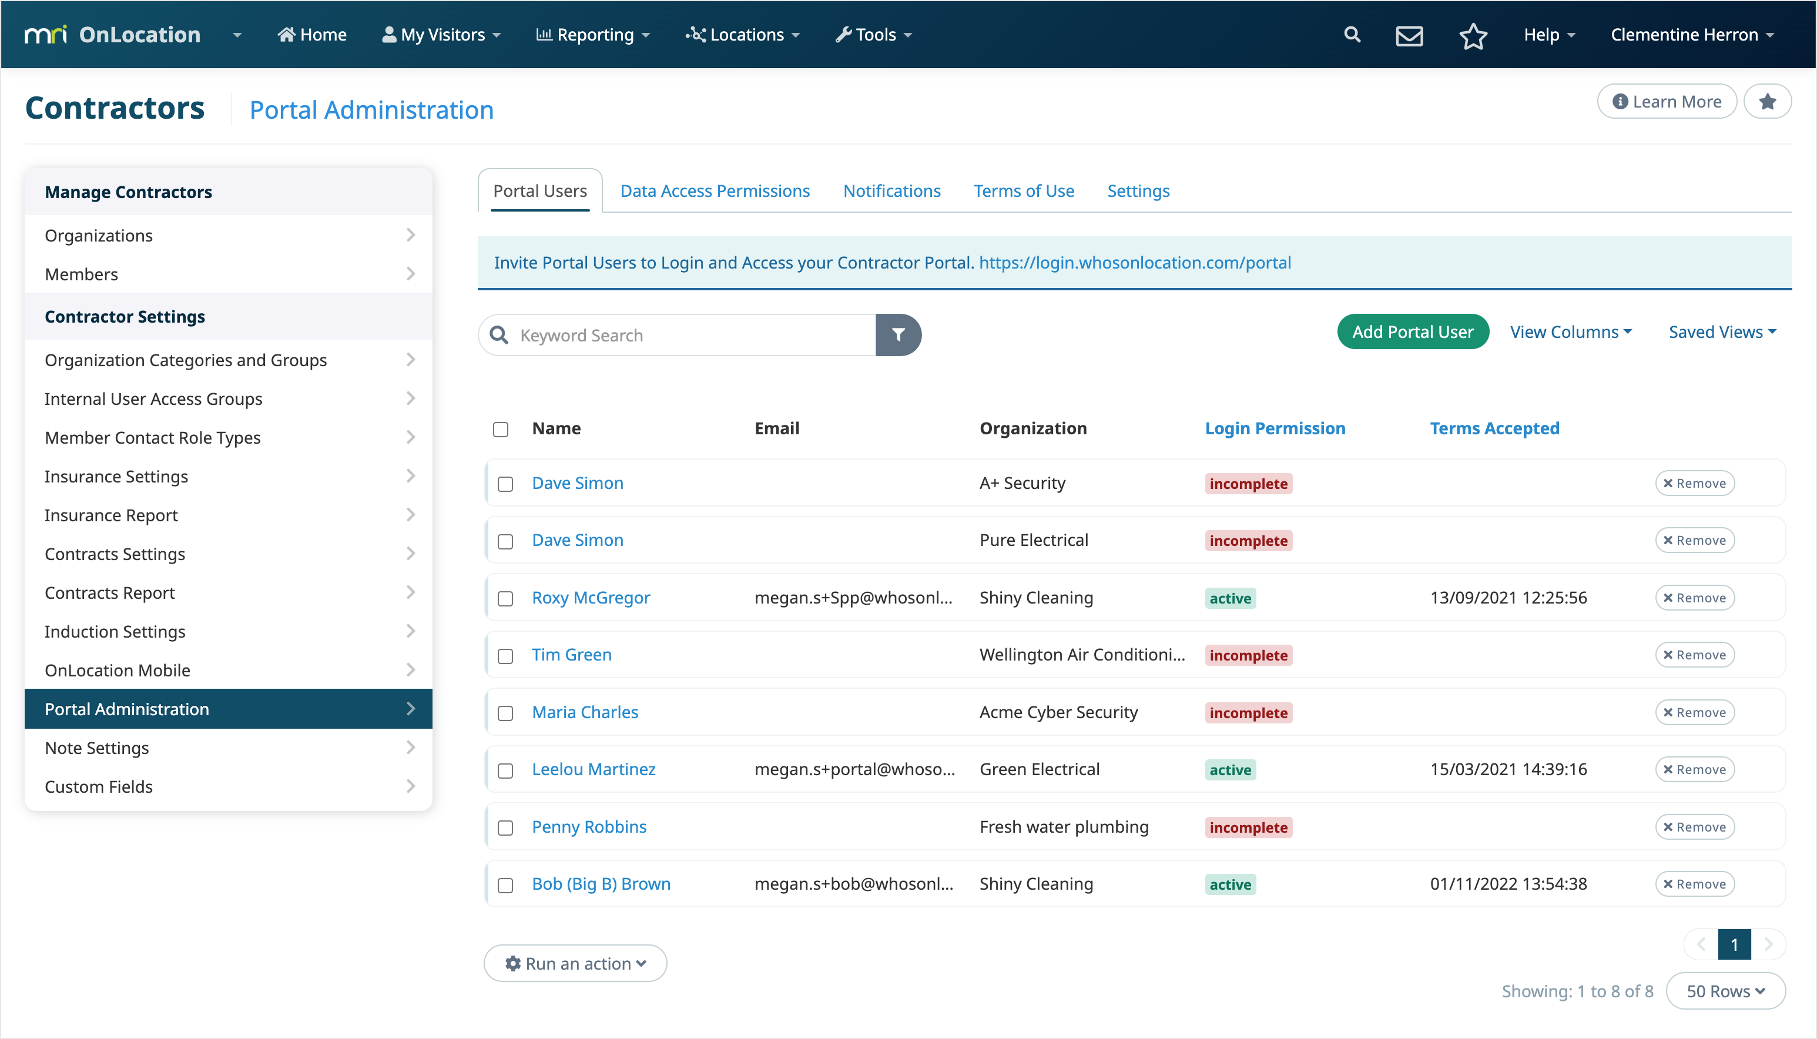Click the Learn More button
1817x1039 pixels.
click(1667, 102)
